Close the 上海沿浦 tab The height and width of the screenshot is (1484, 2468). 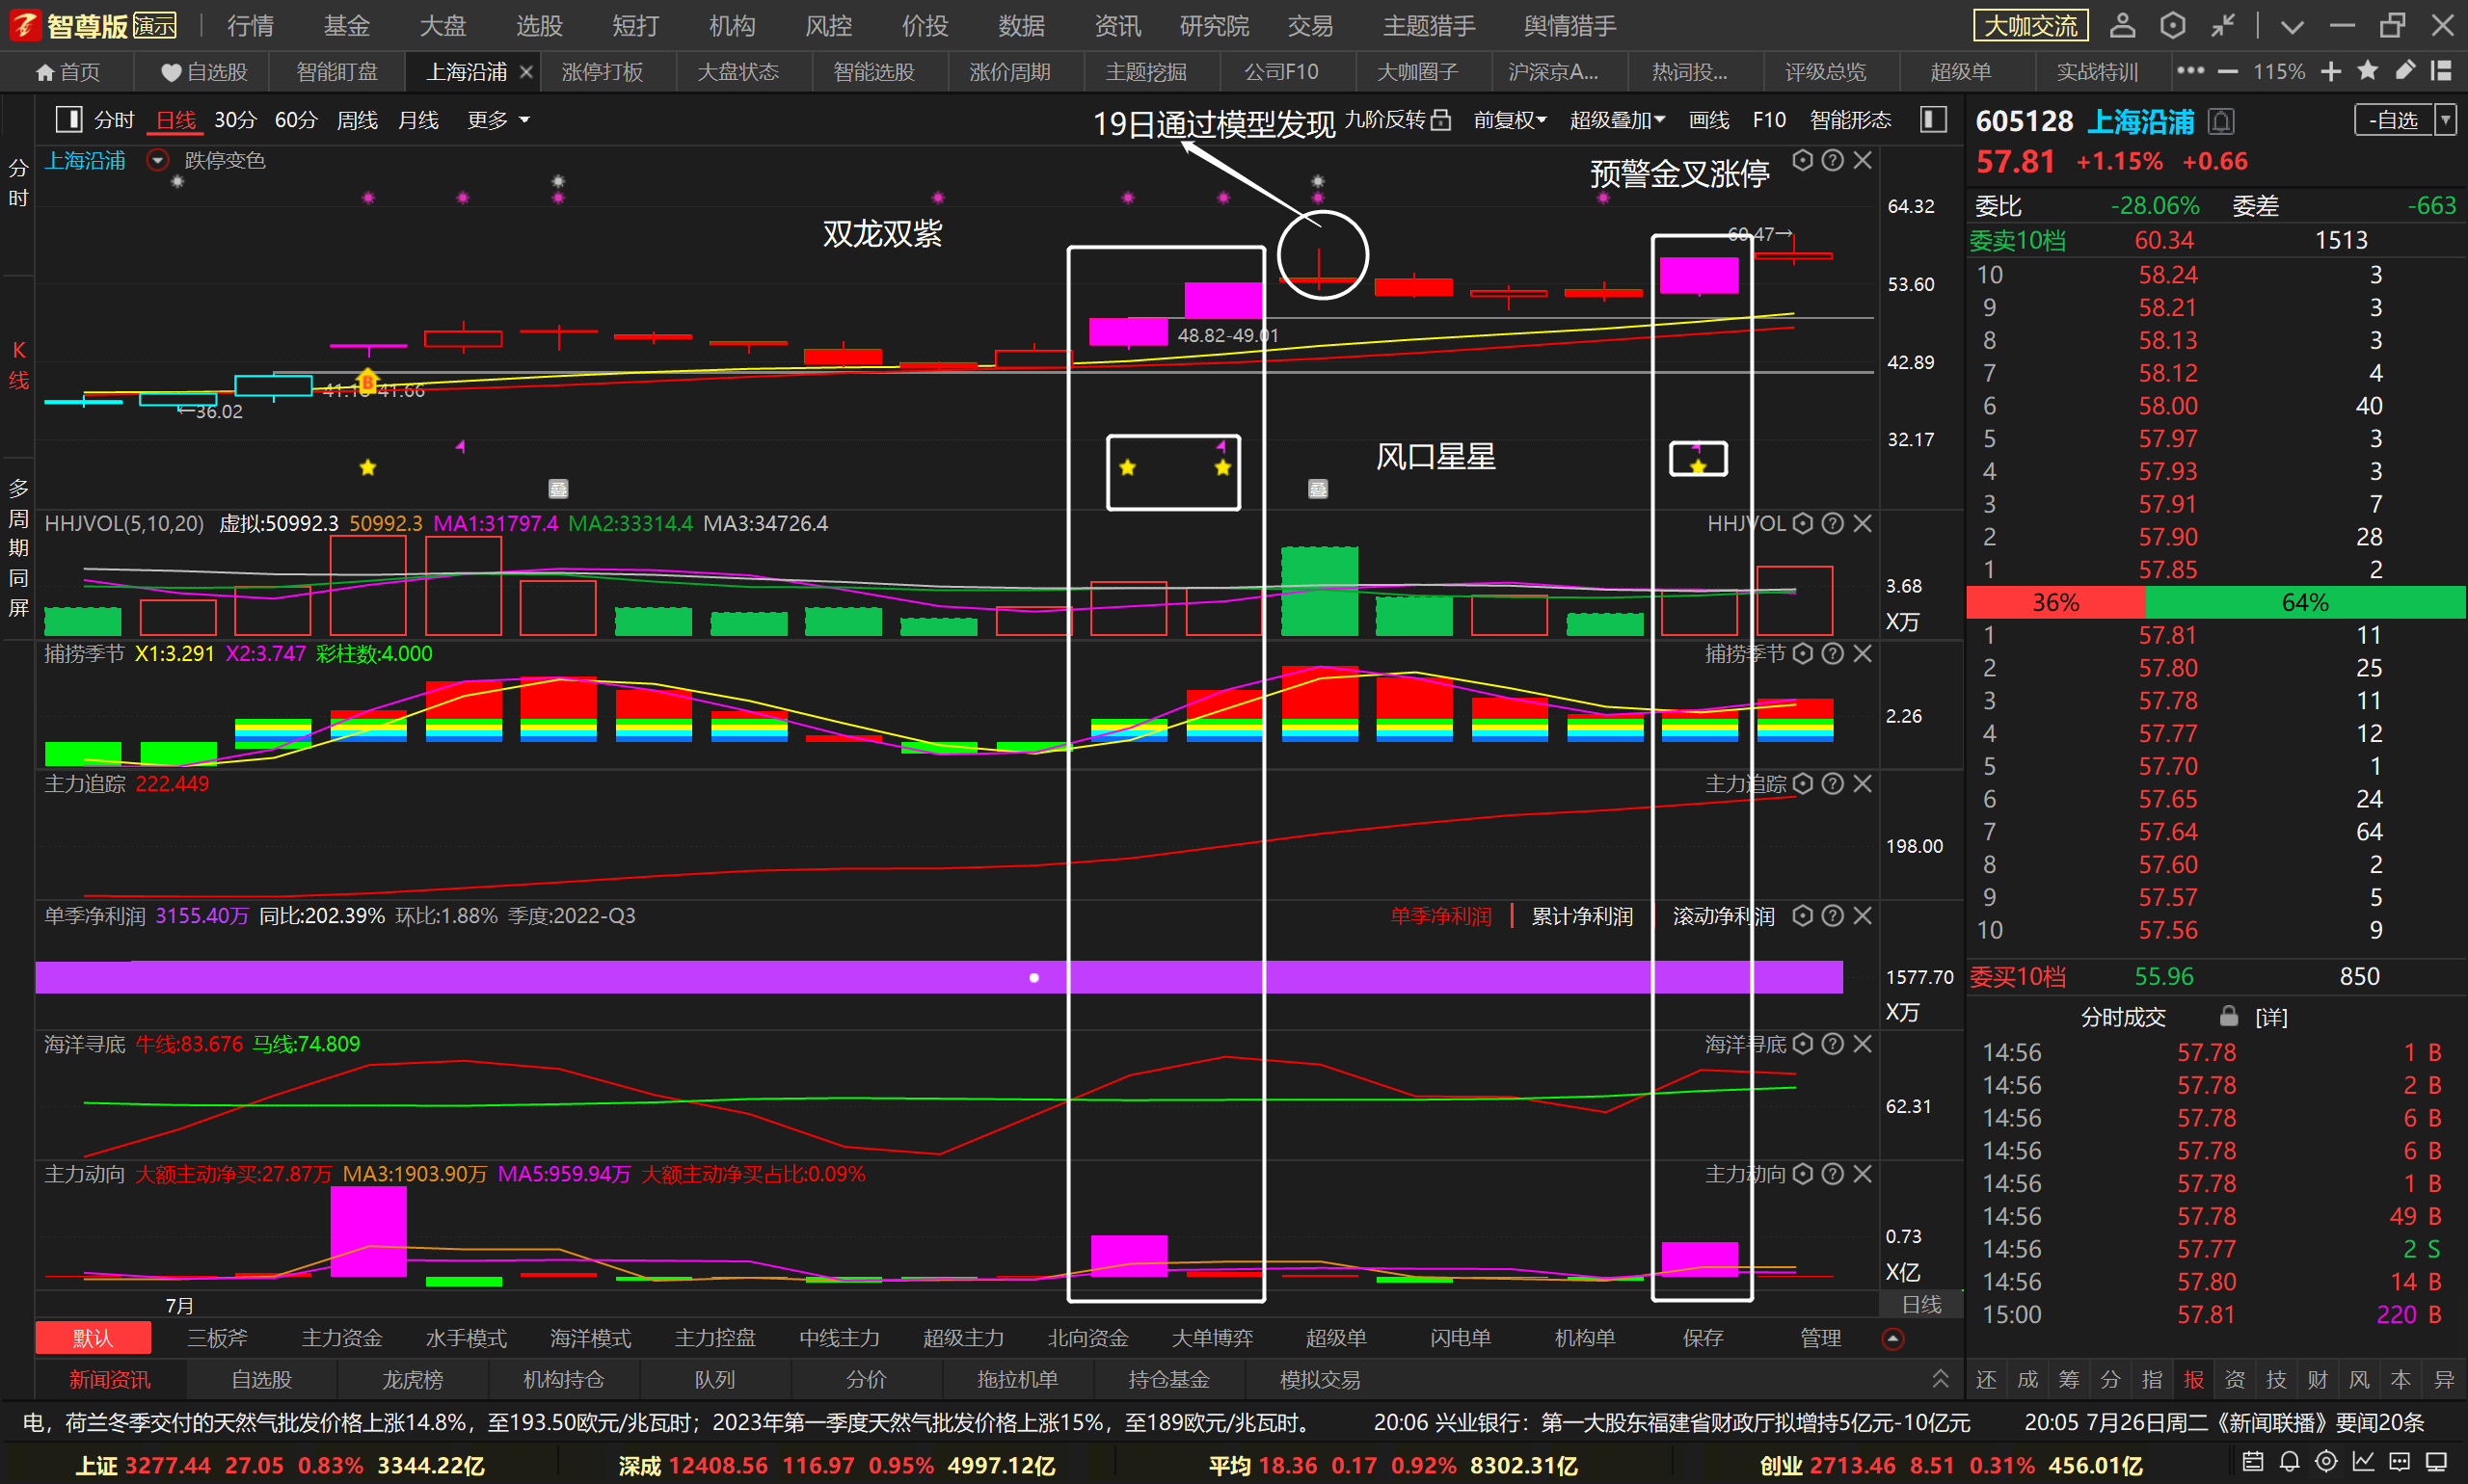[x=525, y=72]
